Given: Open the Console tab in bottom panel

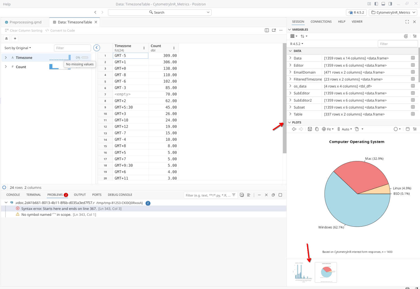Looking at the screenshot, I should tap(13, 195).
